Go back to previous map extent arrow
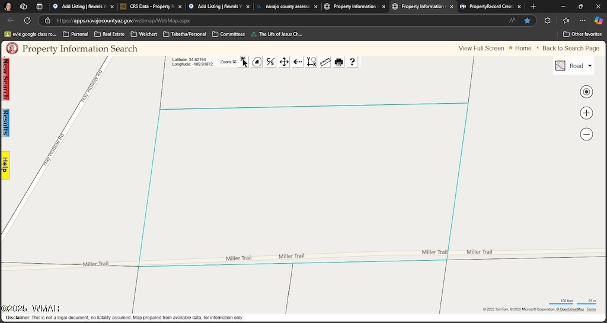607x323 pixels. click(x=298, y=62)
